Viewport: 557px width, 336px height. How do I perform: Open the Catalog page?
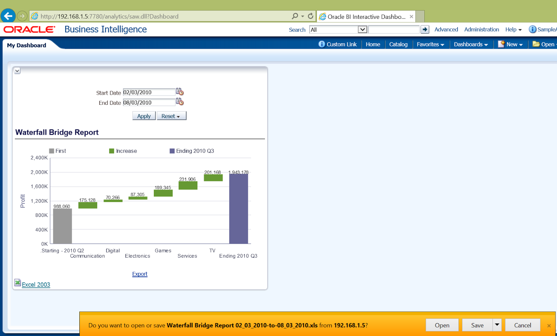(x=398, y=44)
